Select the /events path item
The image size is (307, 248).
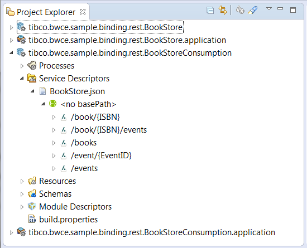[x=84, y=168]
